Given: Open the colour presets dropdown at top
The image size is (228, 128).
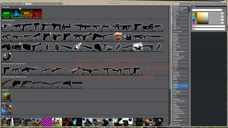Looking at the screenshot, I should [x=207, y=10].
